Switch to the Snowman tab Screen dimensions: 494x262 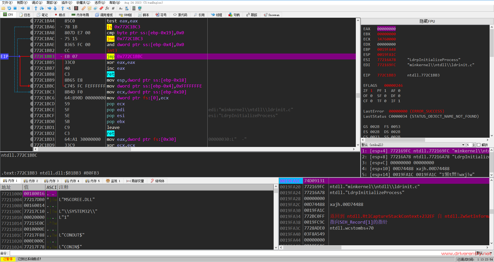272,15
